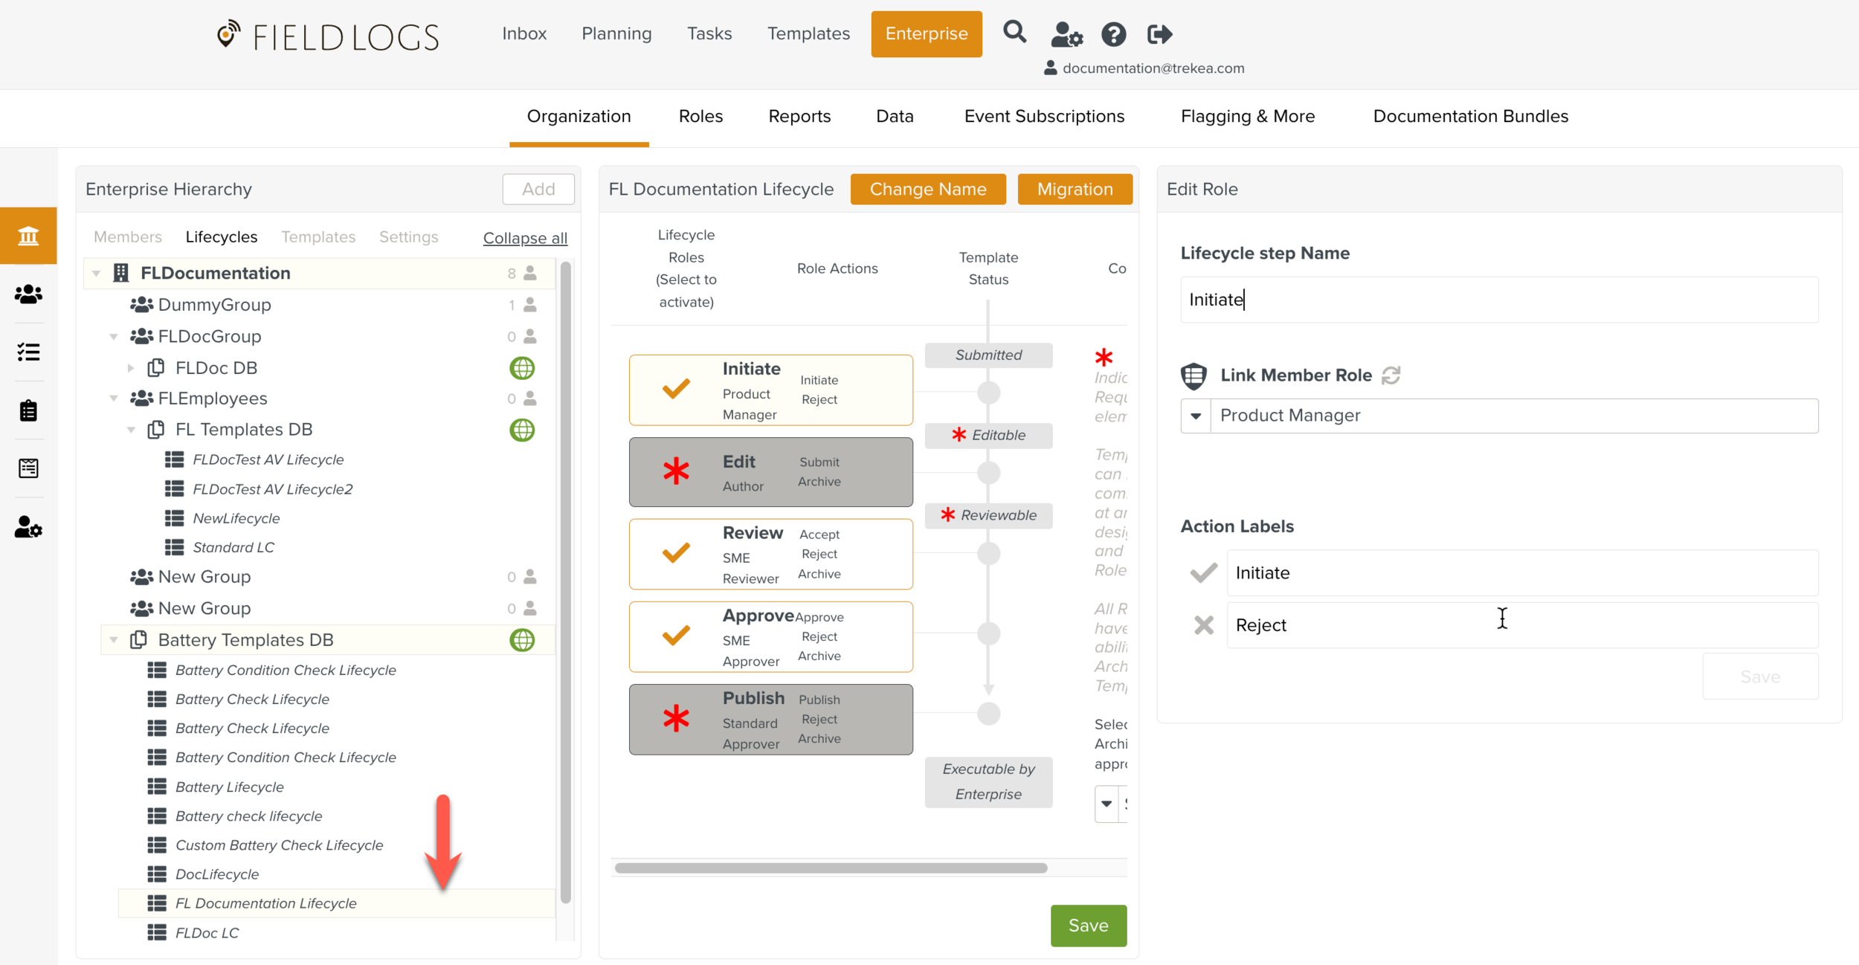Expand the FLDoc DB node
Image resolution: width=1859 pixels, height=965 pixels.
pos(131,368)
